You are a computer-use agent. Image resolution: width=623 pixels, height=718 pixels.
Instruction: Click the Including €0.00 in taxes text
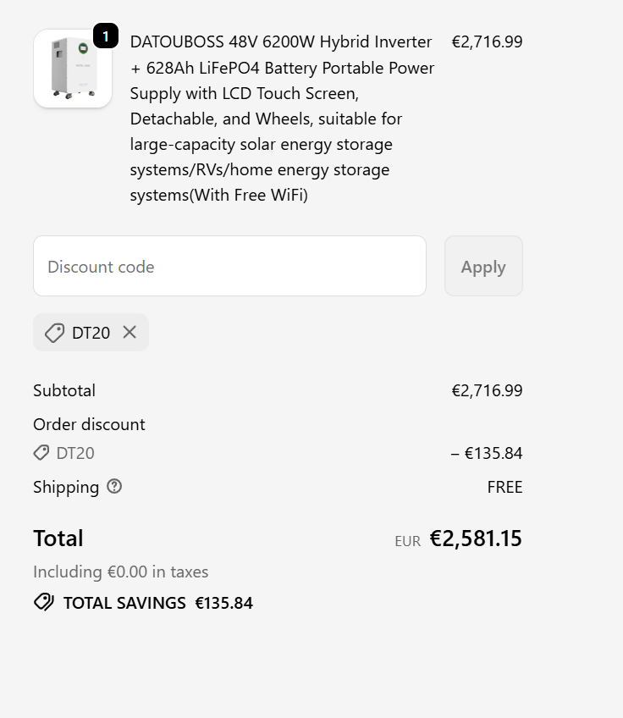(120, 572)
